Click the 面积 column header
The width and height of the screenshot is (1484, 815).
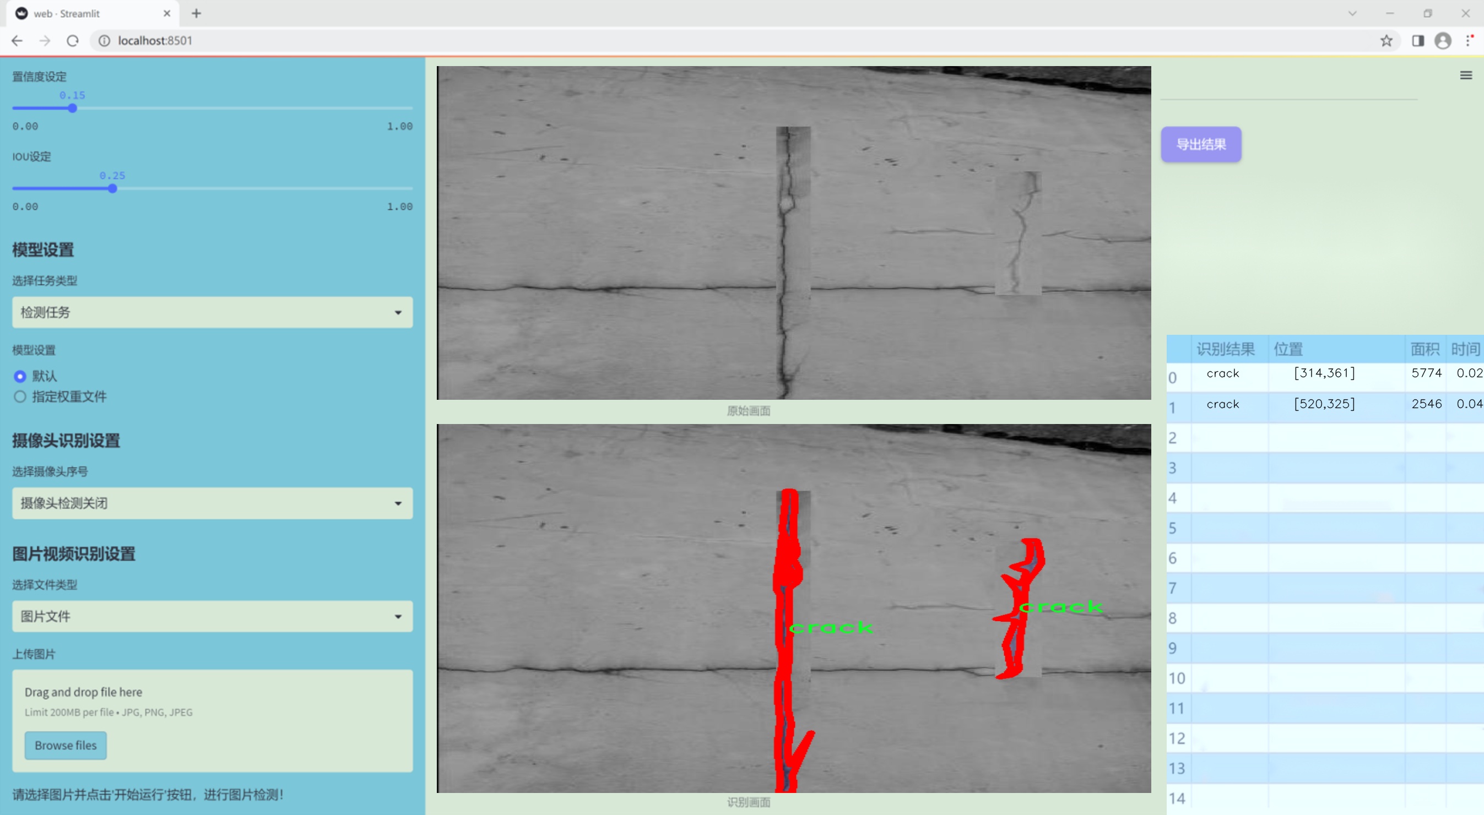click(1425, 349)
